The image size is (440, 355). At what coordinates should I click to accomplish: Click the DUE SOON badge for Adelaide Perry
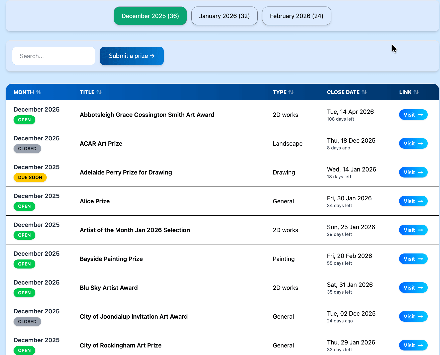pos(30,177)
